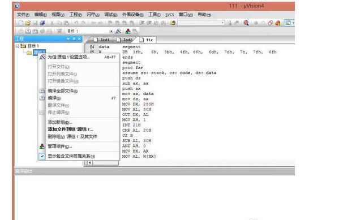Click the Open file folder icon

click(28, 23)
